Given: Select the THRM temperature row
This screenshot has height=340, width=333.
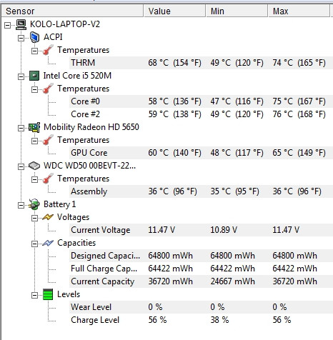Looking at the screenshot, I should (x=201, y=63).
